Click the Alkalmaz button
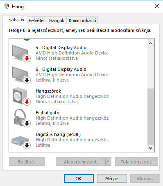 (x=145, y=179)
